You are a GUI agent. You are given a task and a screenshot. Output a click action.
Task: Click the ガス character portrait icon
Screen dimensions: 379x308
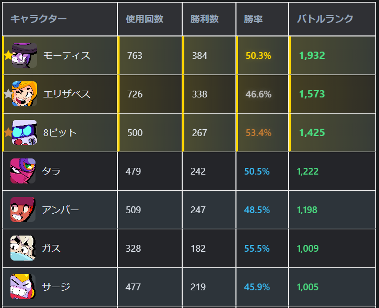coord(23,248)
